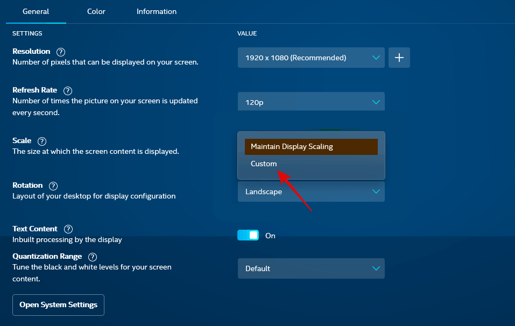Image resolution: width=515 pixels, height=326 pixels.
Task: Turn off the Text Content switch
Action: tap(248, 235)
